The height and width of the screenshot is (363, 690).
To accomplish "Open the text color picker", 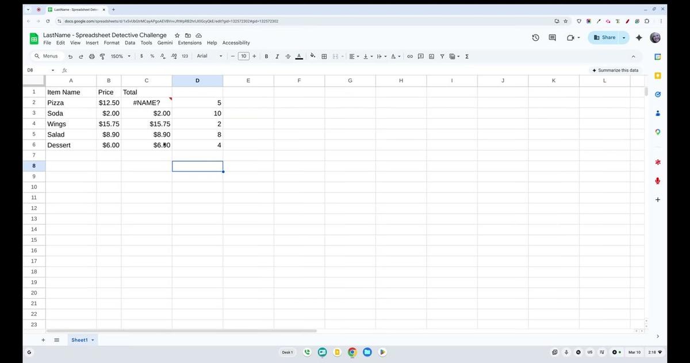I will click(299, 56).
